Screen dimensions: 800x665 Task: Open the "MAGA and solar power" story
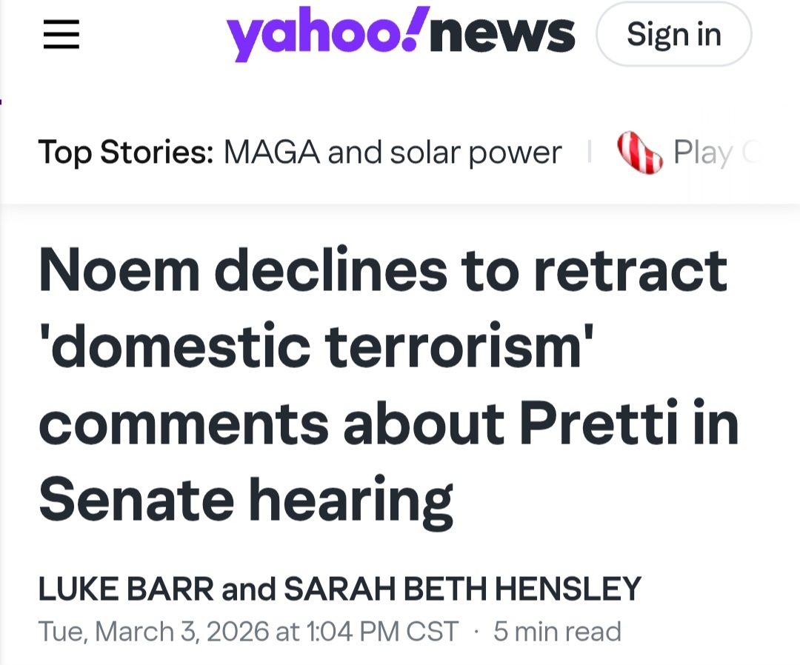393,153
